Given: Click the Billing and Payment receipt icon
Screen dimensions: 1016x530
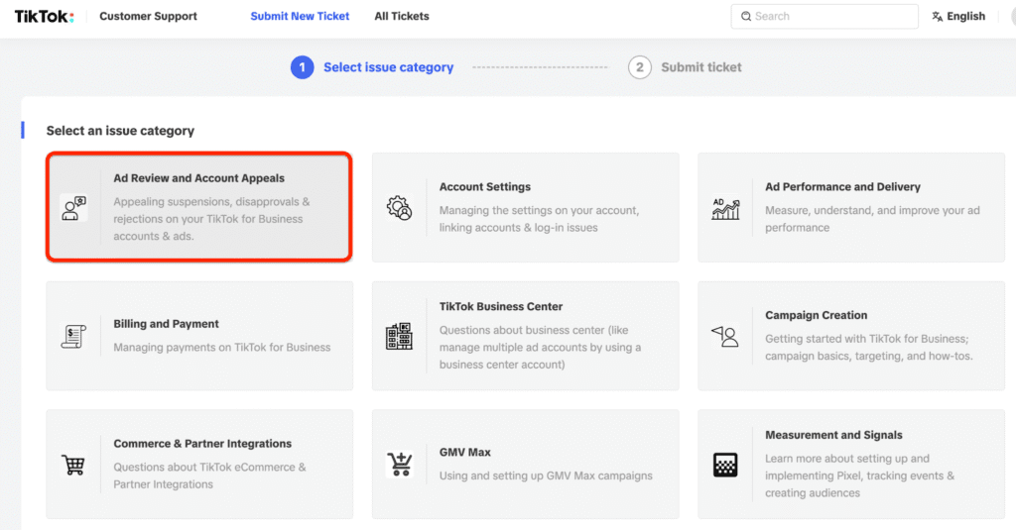Looking at the screenshot, I should tap(73, 336).
